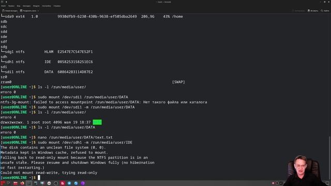Click the white round taskbar icon

point(49,183)
